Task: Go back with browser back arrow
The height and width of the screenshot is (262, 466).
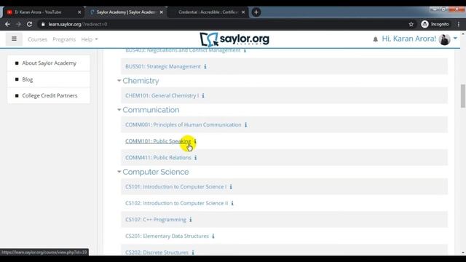Action: 7,24
